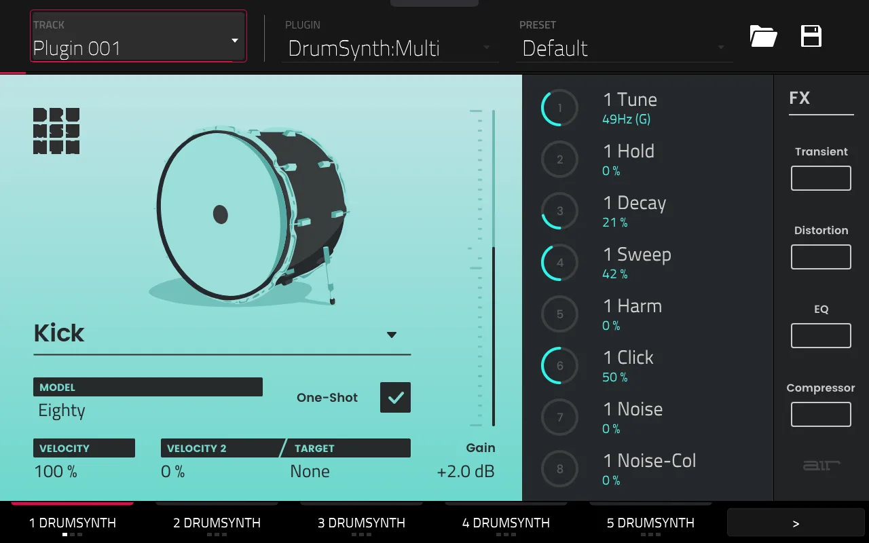The height and width of the screenshot is (543, 869).
Task: Click the Model field showing Eighty
Action: [147, 411]
